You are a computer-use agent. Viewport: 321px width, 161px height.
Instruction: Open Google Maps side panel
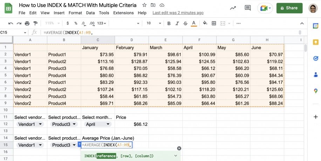click(x=315, y=91)
